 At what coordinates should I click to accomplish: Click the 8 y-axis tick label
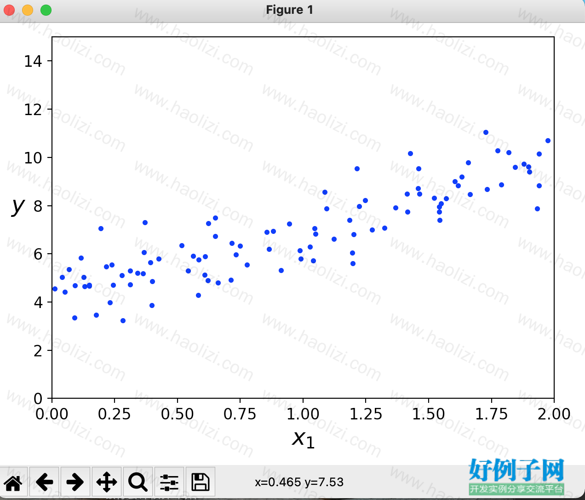click(38, 206)
